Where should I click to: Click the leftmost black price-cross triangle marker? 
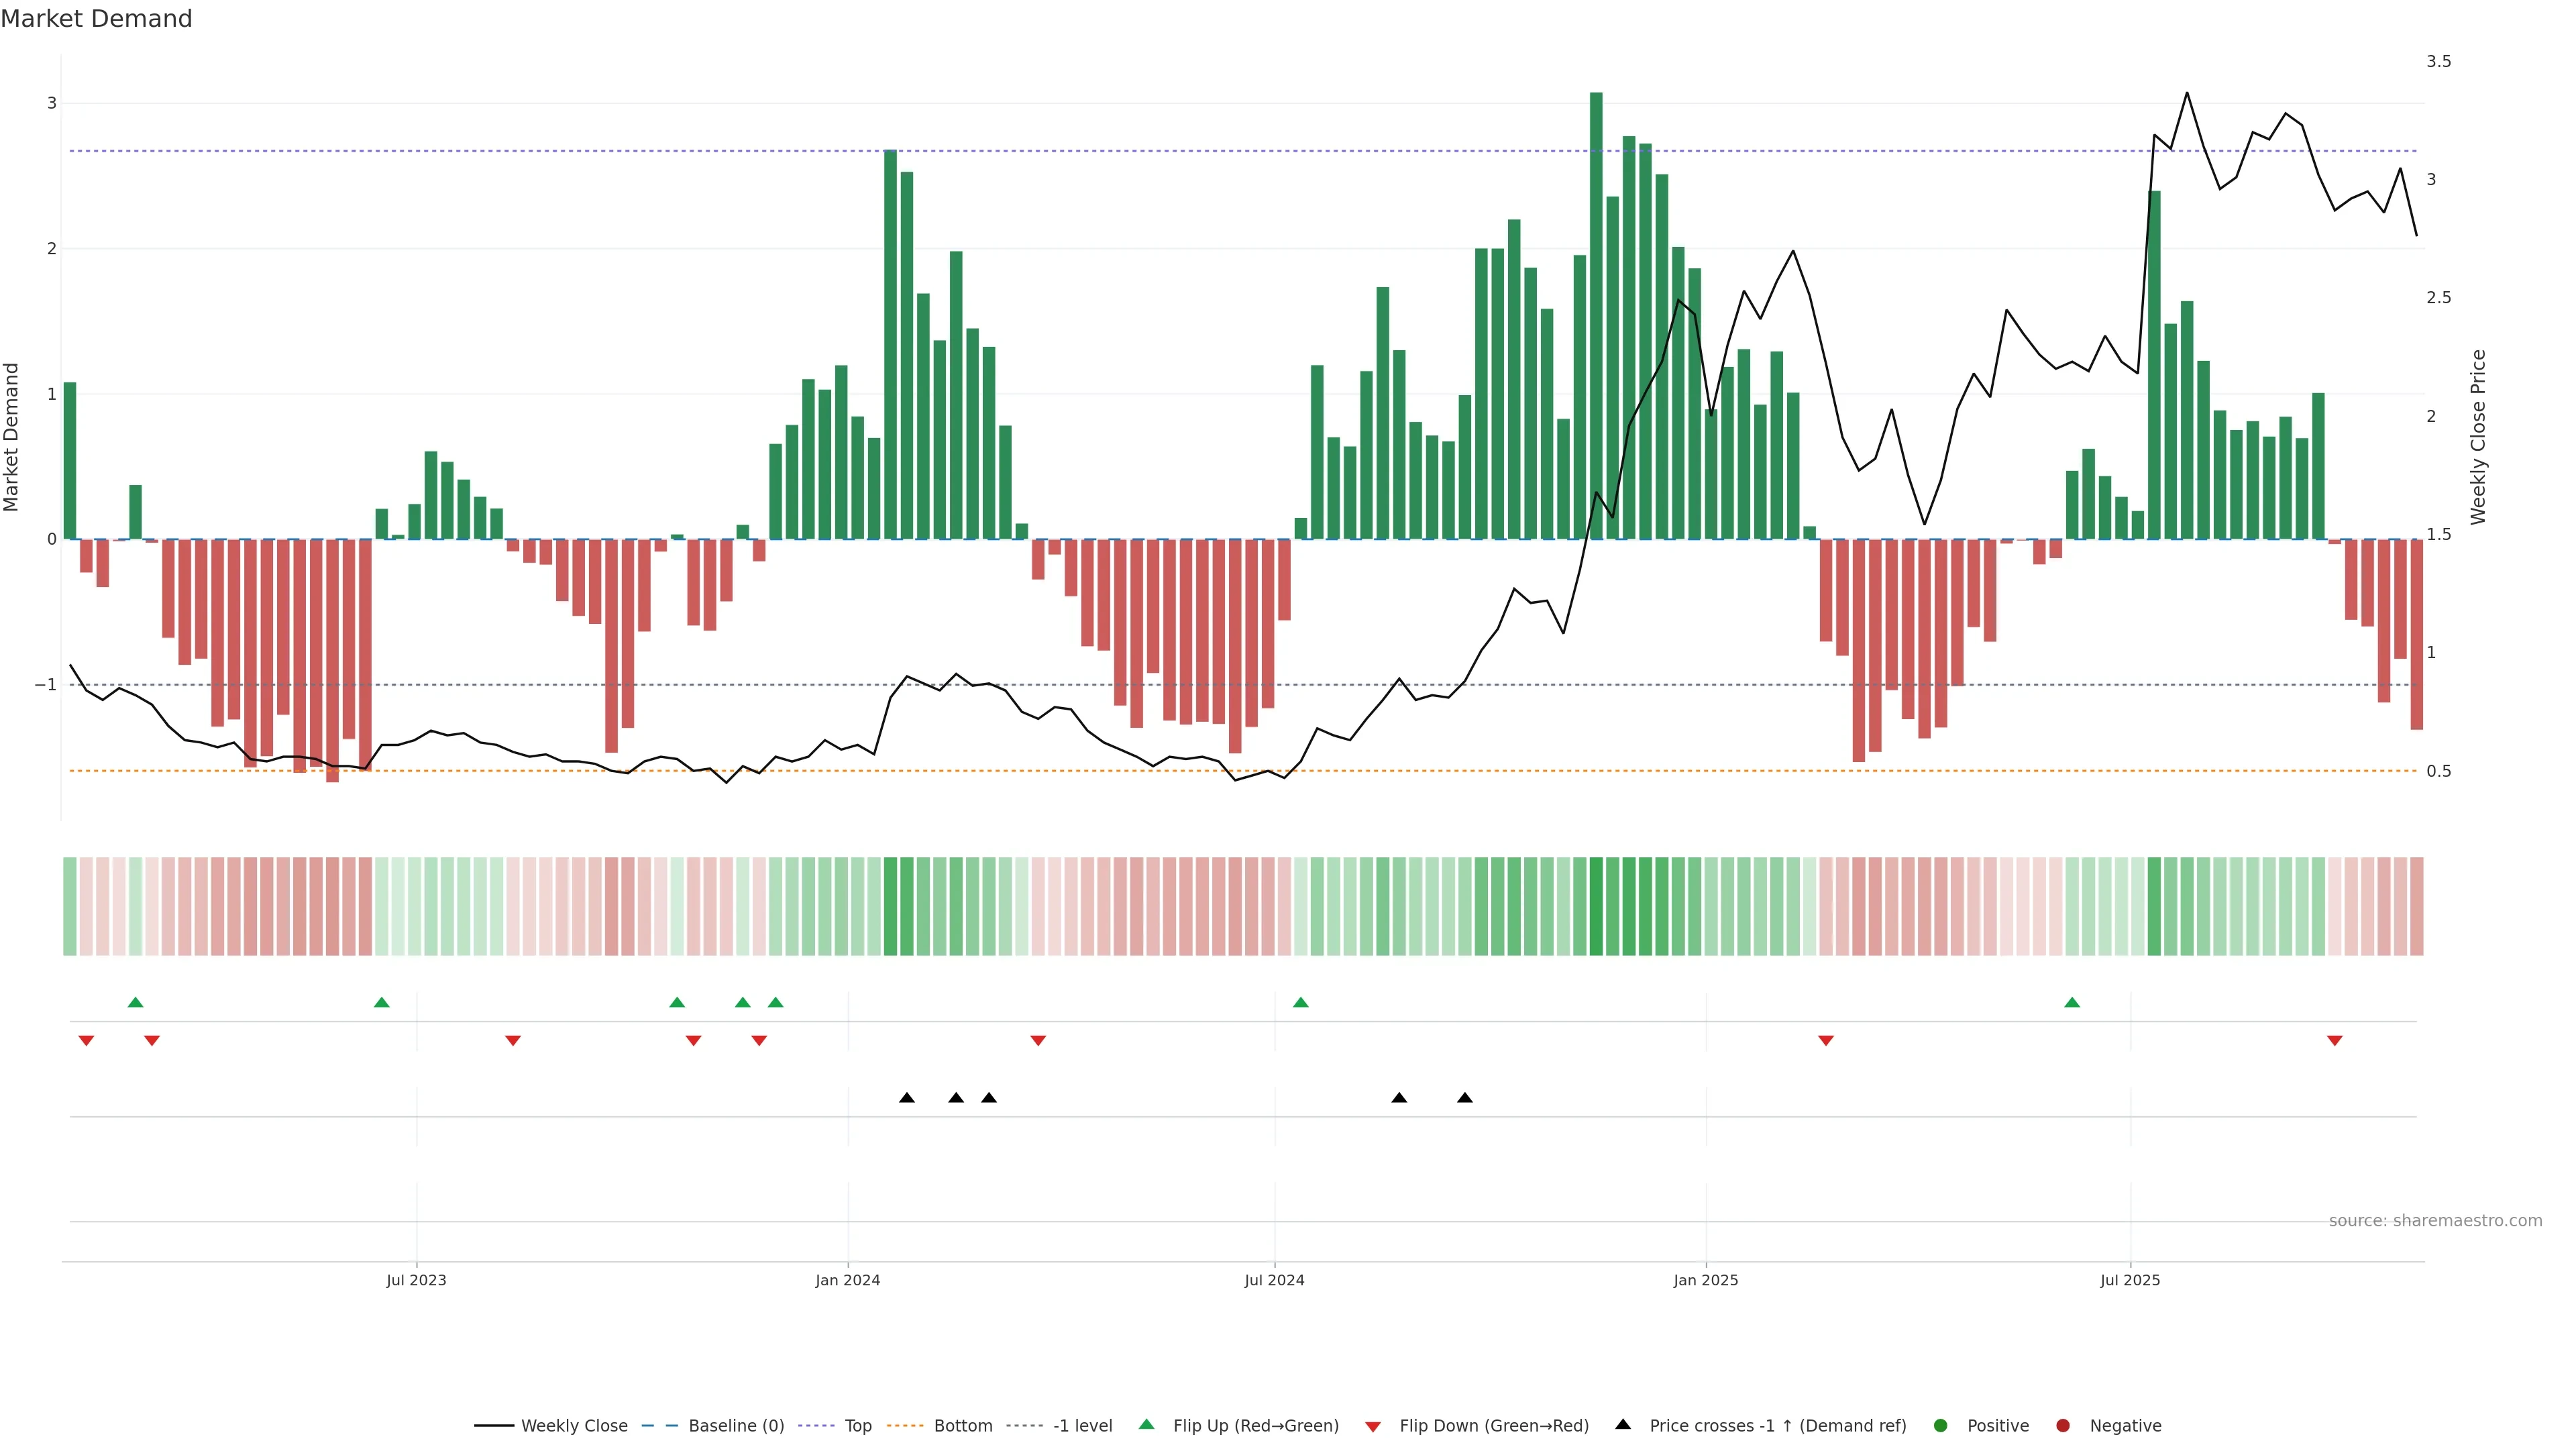tap(906, 1098)
